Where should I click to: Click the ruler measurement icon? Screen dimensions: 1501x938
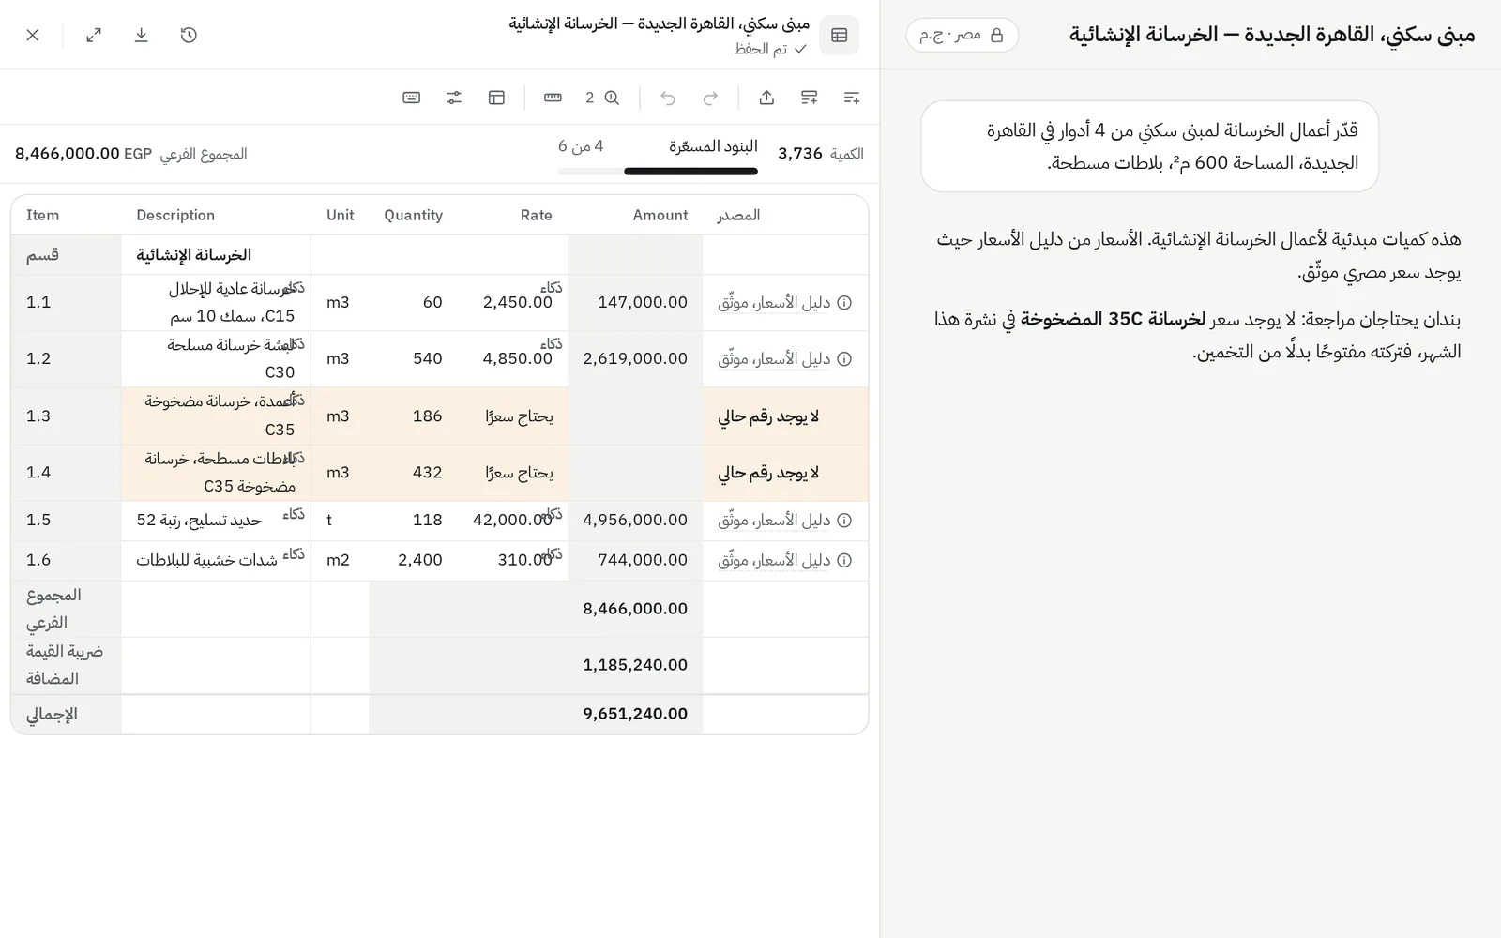[x=553, y=98]
